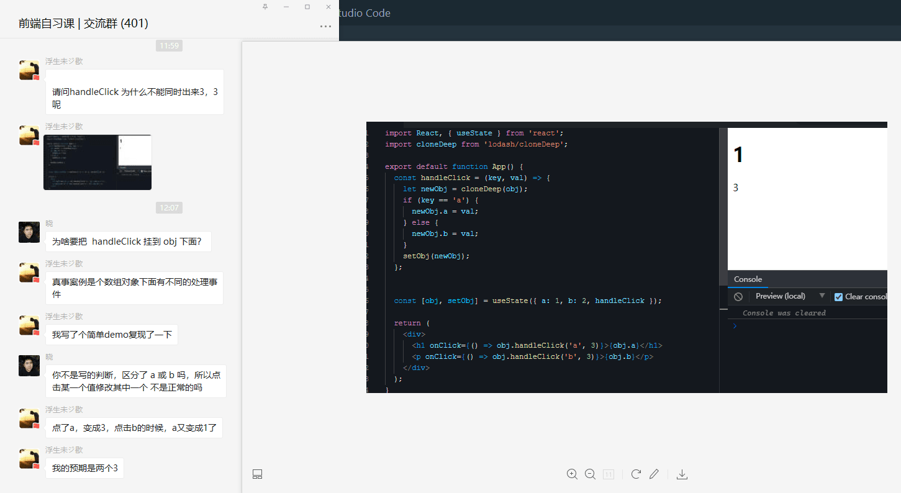
Task: Switch to the Console tab
Action: click(748, 279)
